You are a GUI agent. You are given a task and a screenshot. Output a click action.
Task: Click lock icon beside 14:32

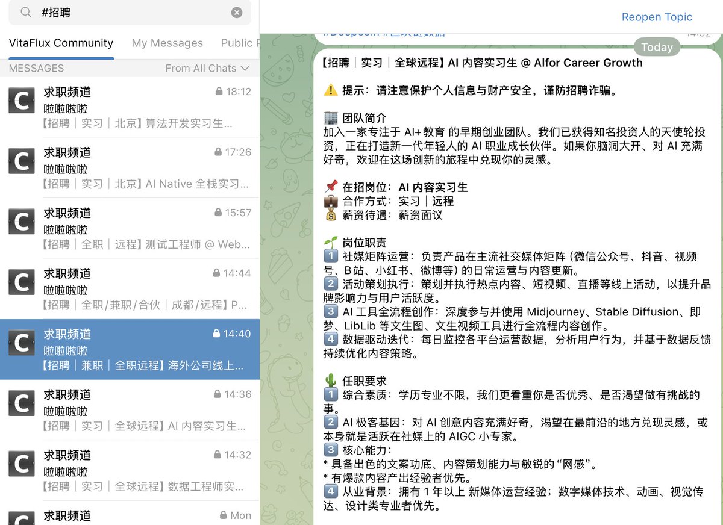218,455
